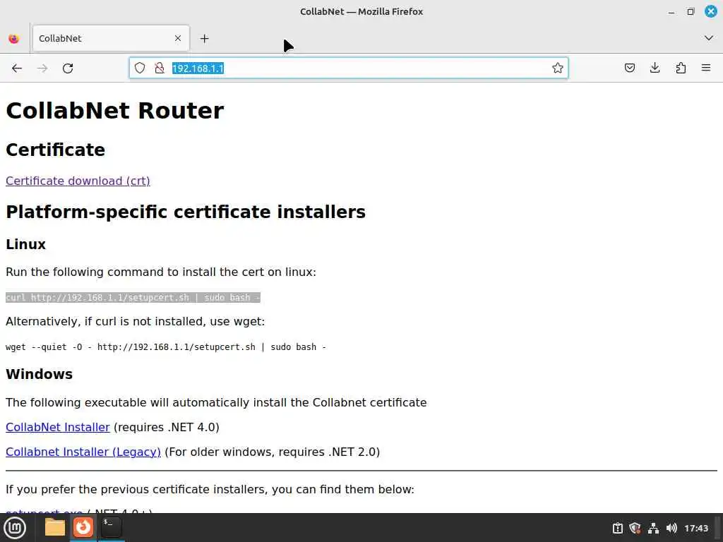Viewport: 723px width, 542px height.
Task: Click the Windows section heading
Action: click(x=40, y=374)
